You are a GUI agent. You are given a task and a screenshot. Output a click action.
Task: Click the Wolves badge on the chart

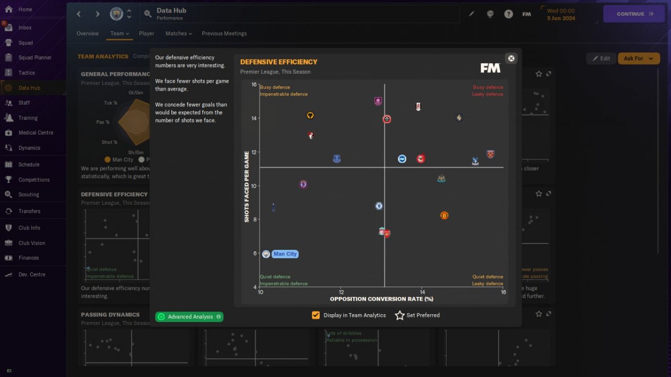310,115
